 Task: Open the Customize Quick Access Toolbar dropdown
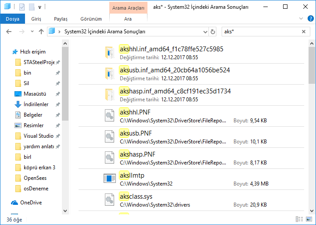point(39,7)
